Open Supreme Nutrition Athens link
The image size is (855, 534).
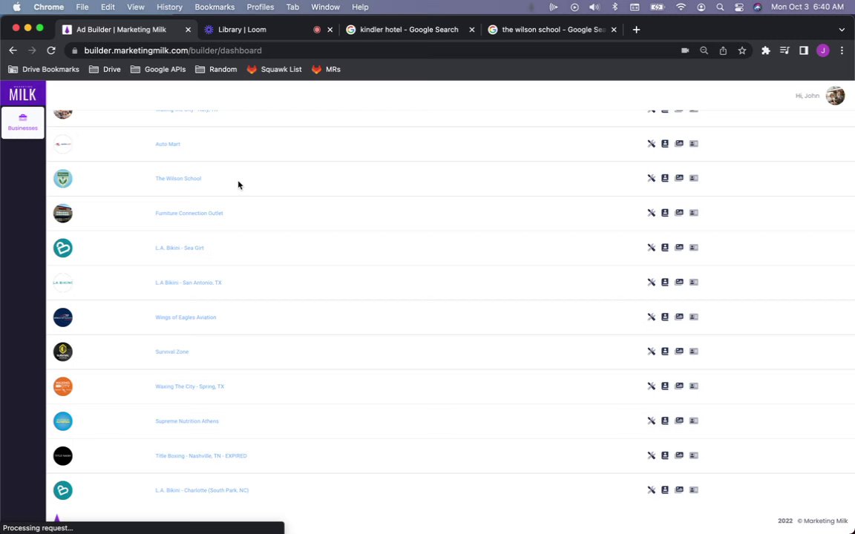[x=187, y=421]
